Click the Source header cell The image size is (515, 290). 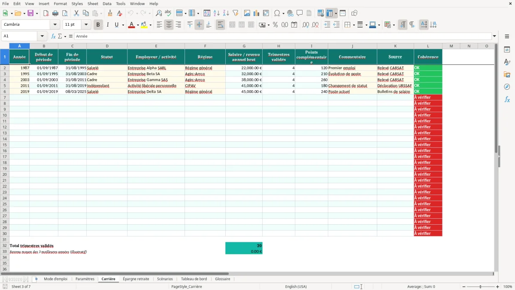(x=395, y=57)
